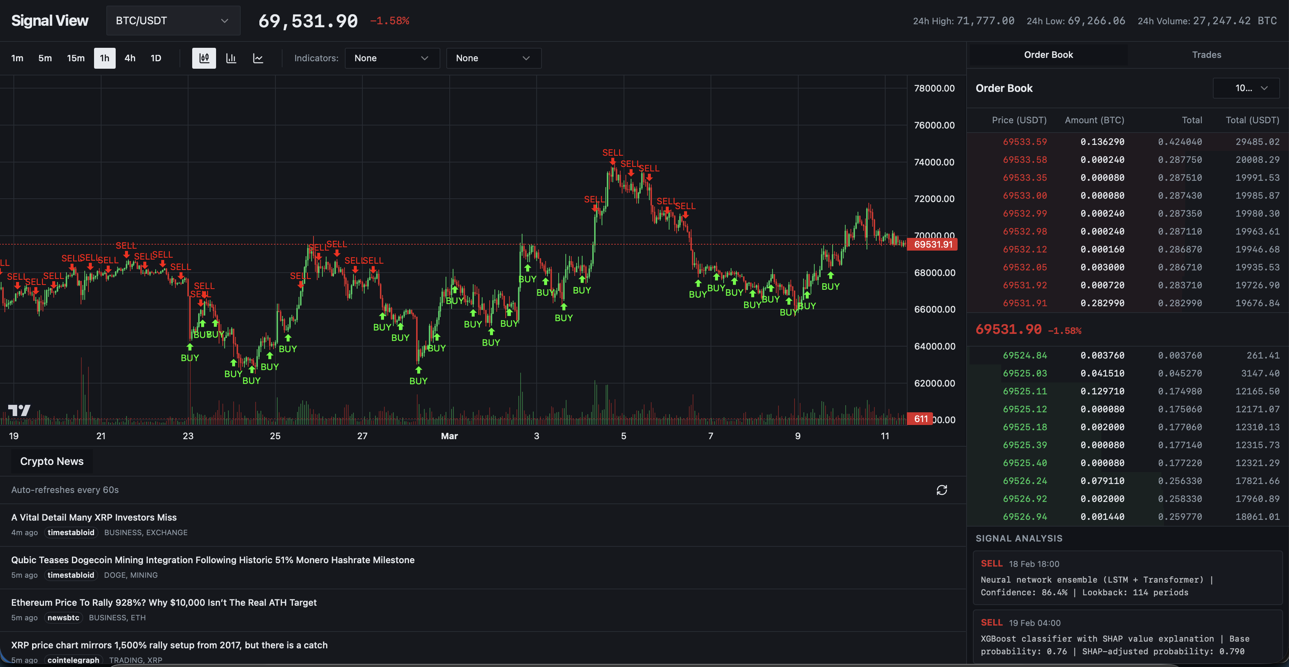Click the BUY arrow marker near 62000
This screenshot has height=667, width=1289.
pyautogui.click(x=418, y=370)
